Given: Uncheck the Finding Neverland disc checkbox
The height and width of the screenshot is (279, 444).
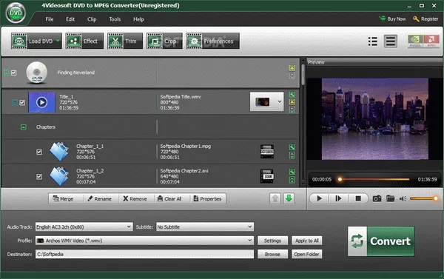Looking at the screenshot, I should pos(13,73).
